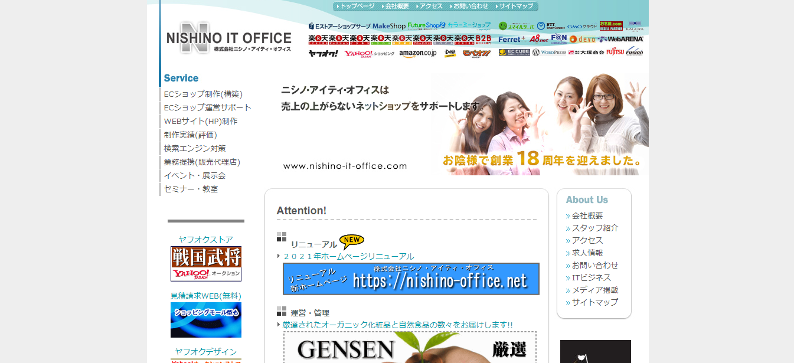Open 検索エンジン対策 service link

click(195, 148)
